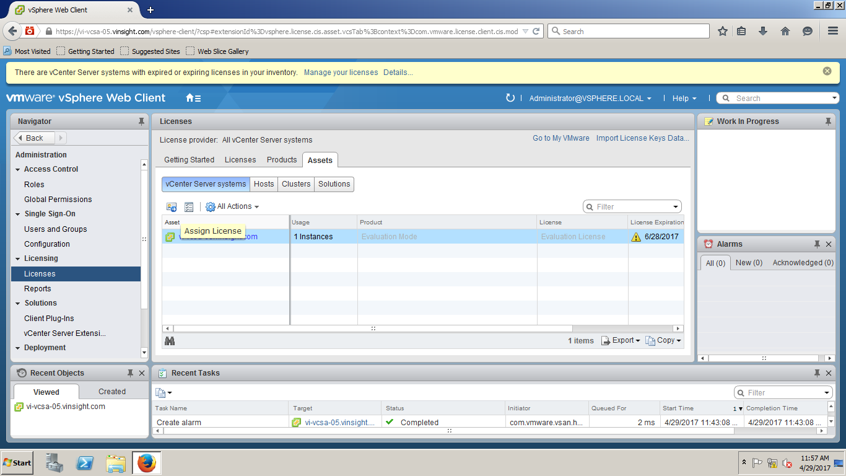Close the Alarms panel

coord(829,244)
